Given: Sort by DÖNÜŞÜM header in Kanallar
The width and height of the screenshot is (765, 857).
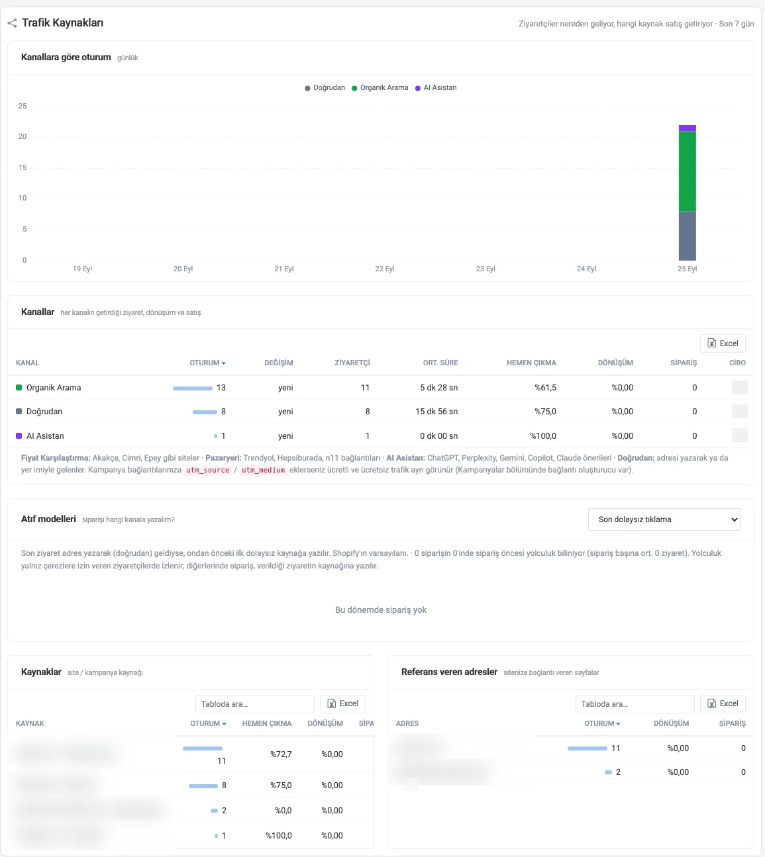Looking at the screenshot, I should click(615, 363).
